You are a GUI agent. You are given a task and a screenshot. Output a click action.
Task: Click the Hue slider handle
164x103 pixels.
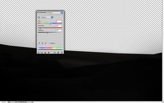click(50, 24)
